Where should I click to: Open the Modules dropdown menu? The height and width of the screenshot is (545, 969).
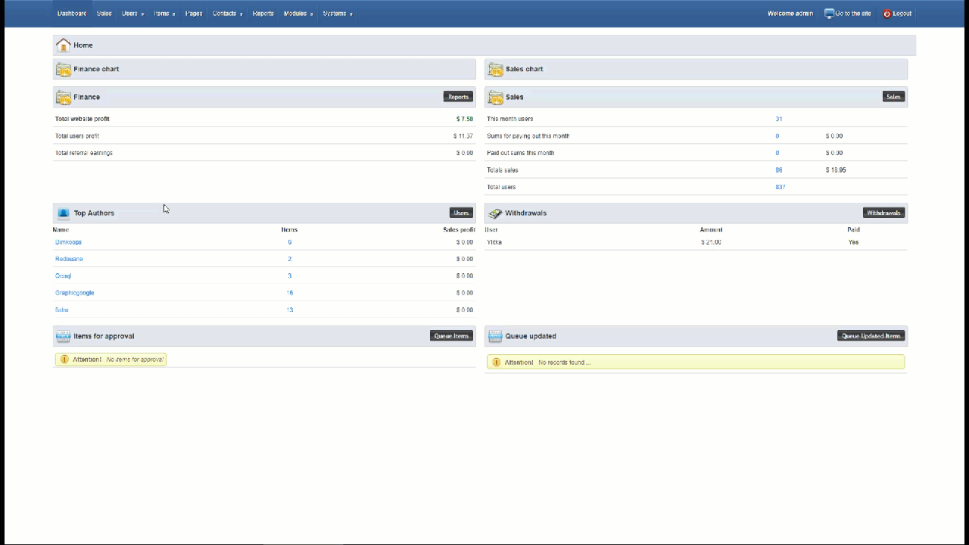(x=298, y=14)
